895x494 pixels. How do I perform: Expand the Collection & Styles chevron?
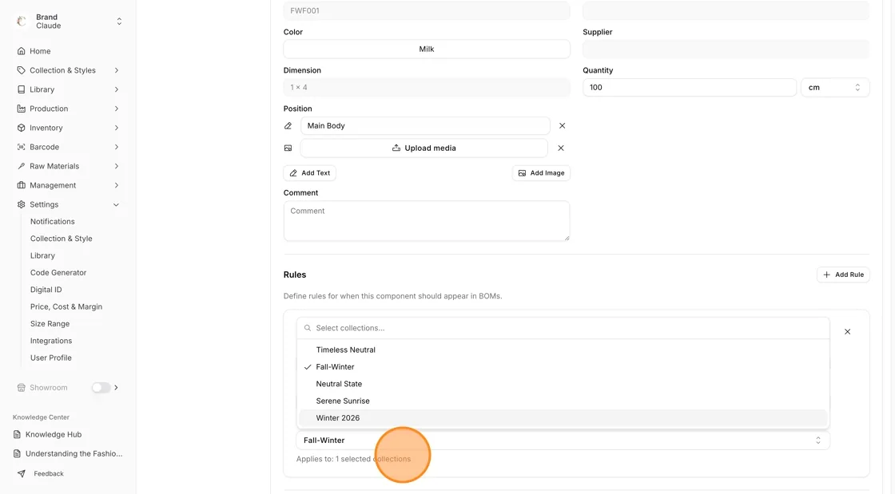117,70
